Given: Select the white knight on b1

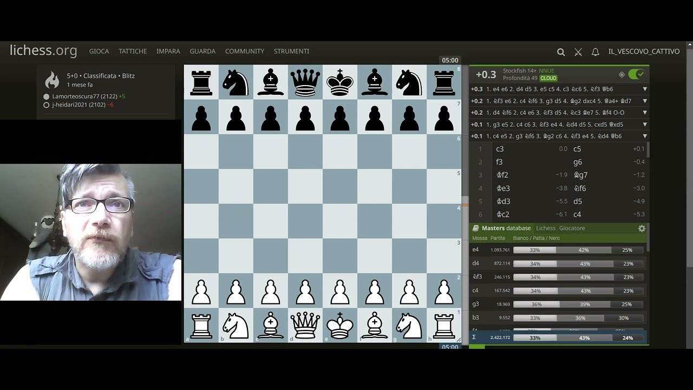Looking at the screenshot, I should click(236, 325).
